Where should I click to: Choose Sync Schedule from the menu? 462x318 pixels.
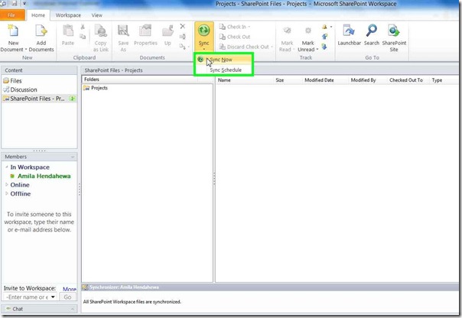coord(223,70)
